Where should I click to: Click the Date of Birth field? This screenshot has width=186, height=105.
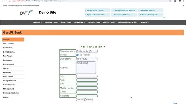[x=87, y=59]
